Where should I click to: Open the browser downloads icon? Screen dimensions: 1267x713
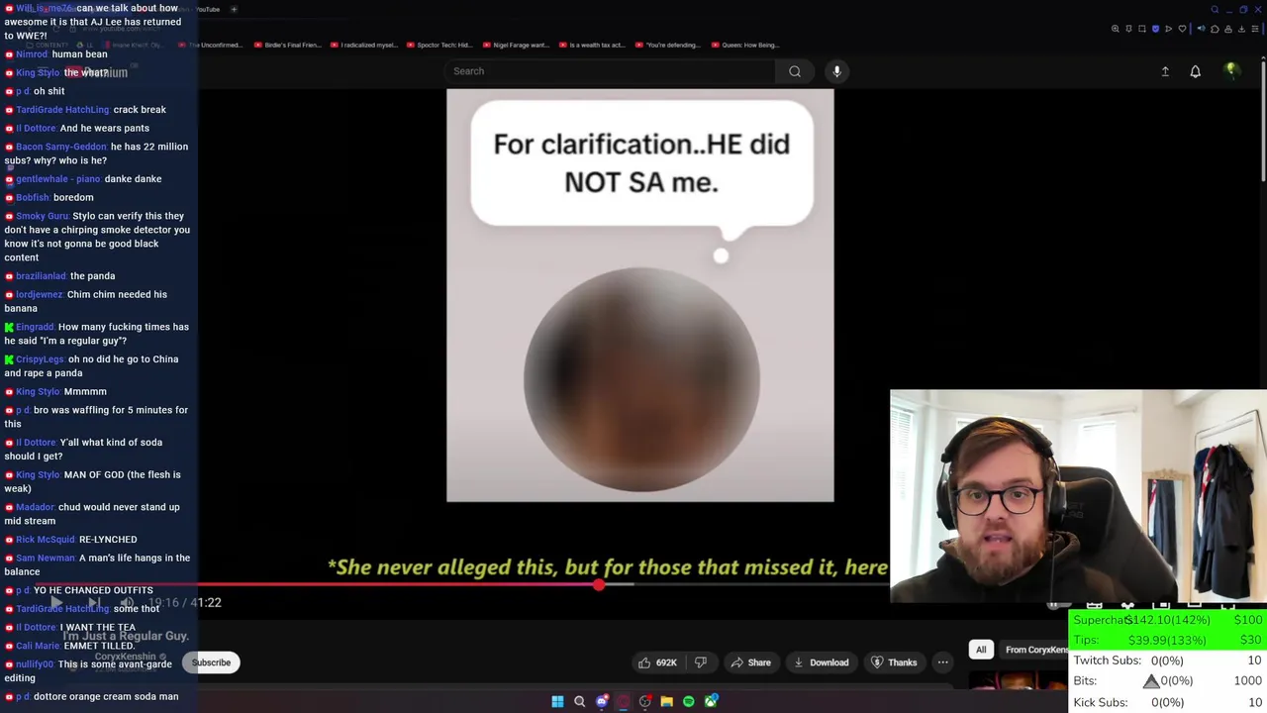point(1241,29)
